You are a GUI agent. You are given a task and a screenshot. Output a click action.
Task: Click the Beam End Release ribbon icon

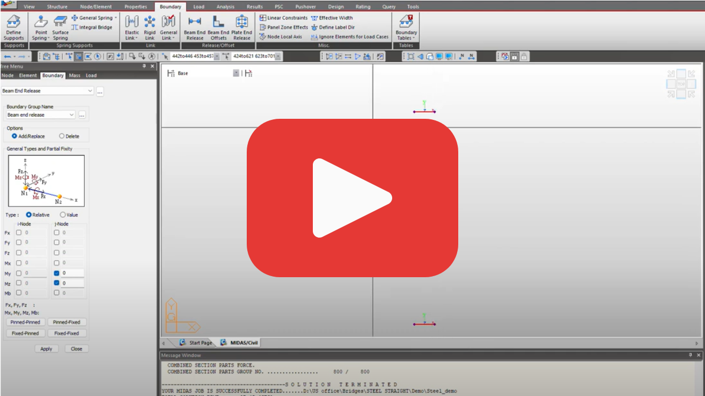(x=194, y=28)
